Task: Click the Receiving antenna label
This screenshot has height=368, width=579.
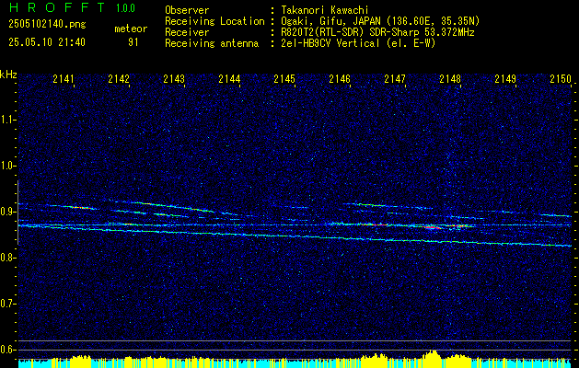Action: tap(212, 43)
